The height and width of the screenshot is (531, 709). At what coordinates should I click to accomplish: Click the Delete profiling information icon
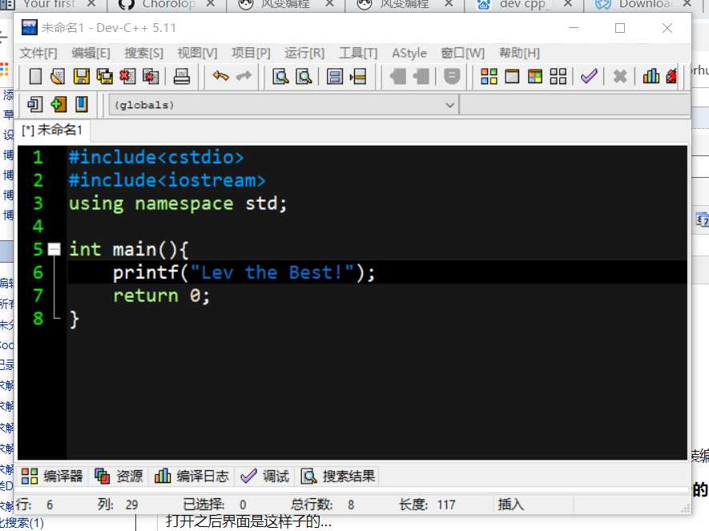tap(671, 76)
